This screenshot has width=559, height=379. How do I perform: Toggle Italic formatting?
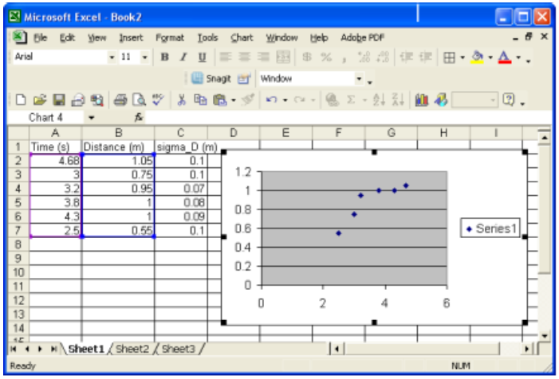(x=183, y=57)
